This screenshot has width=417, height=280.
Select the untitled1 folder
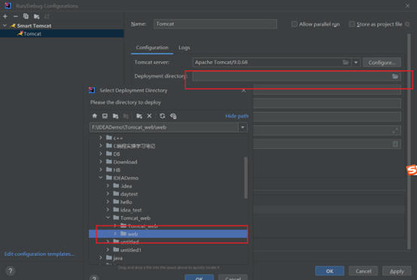[130, 250]
